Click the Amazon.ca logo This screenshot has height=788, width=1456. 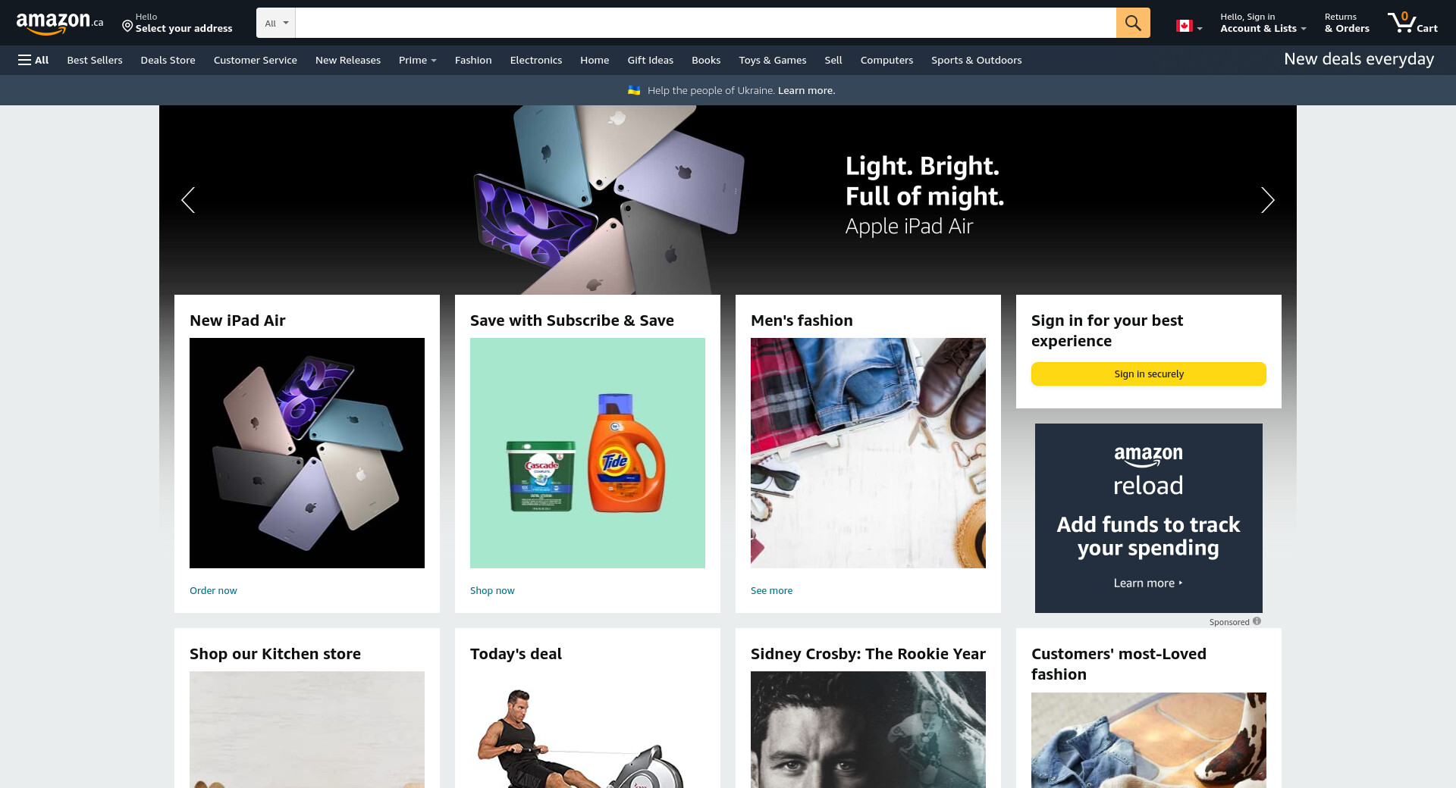pyautogui.click(x=60, y=23)
